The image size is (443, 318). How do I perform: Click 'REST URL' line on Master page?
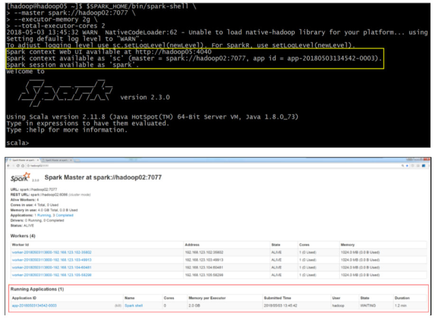(51, 195)
